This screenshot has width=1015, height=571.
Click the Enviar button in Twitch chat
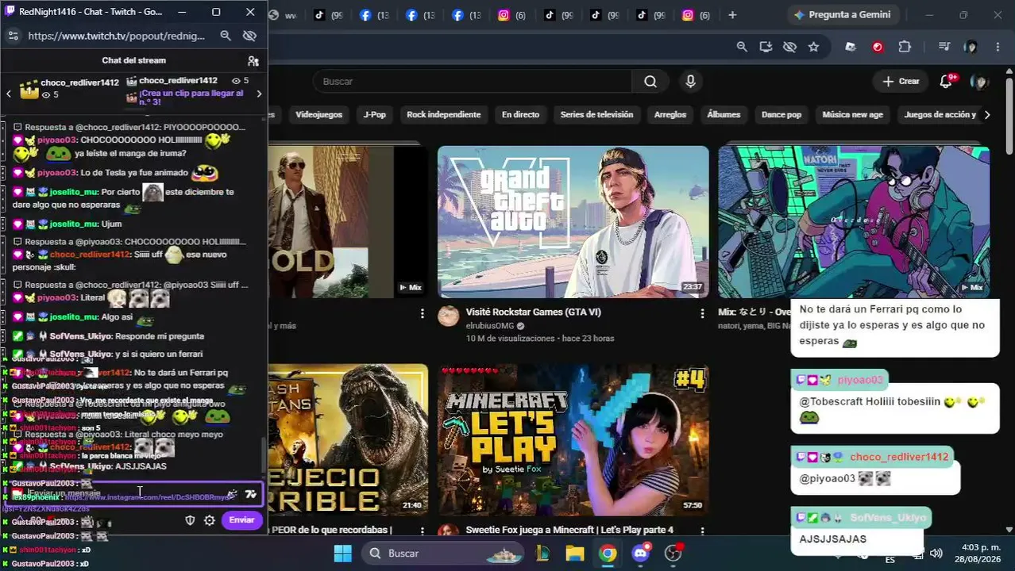click(x=241, y=520)
